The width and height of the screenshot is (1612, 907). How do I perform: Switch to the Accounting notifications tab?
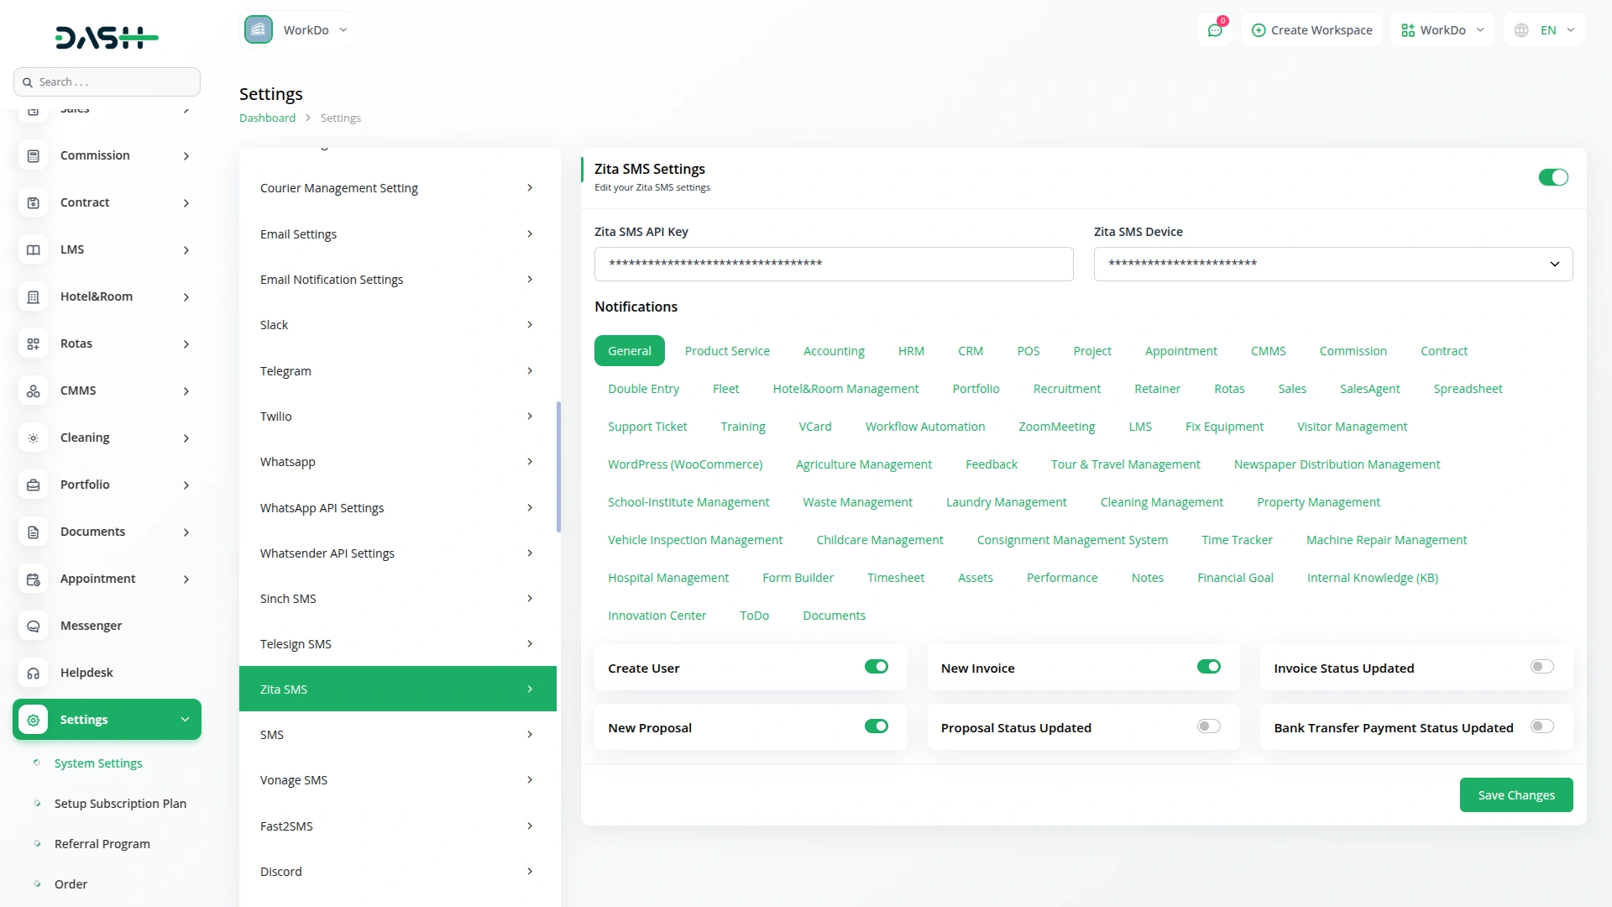(x=833, y=351)
